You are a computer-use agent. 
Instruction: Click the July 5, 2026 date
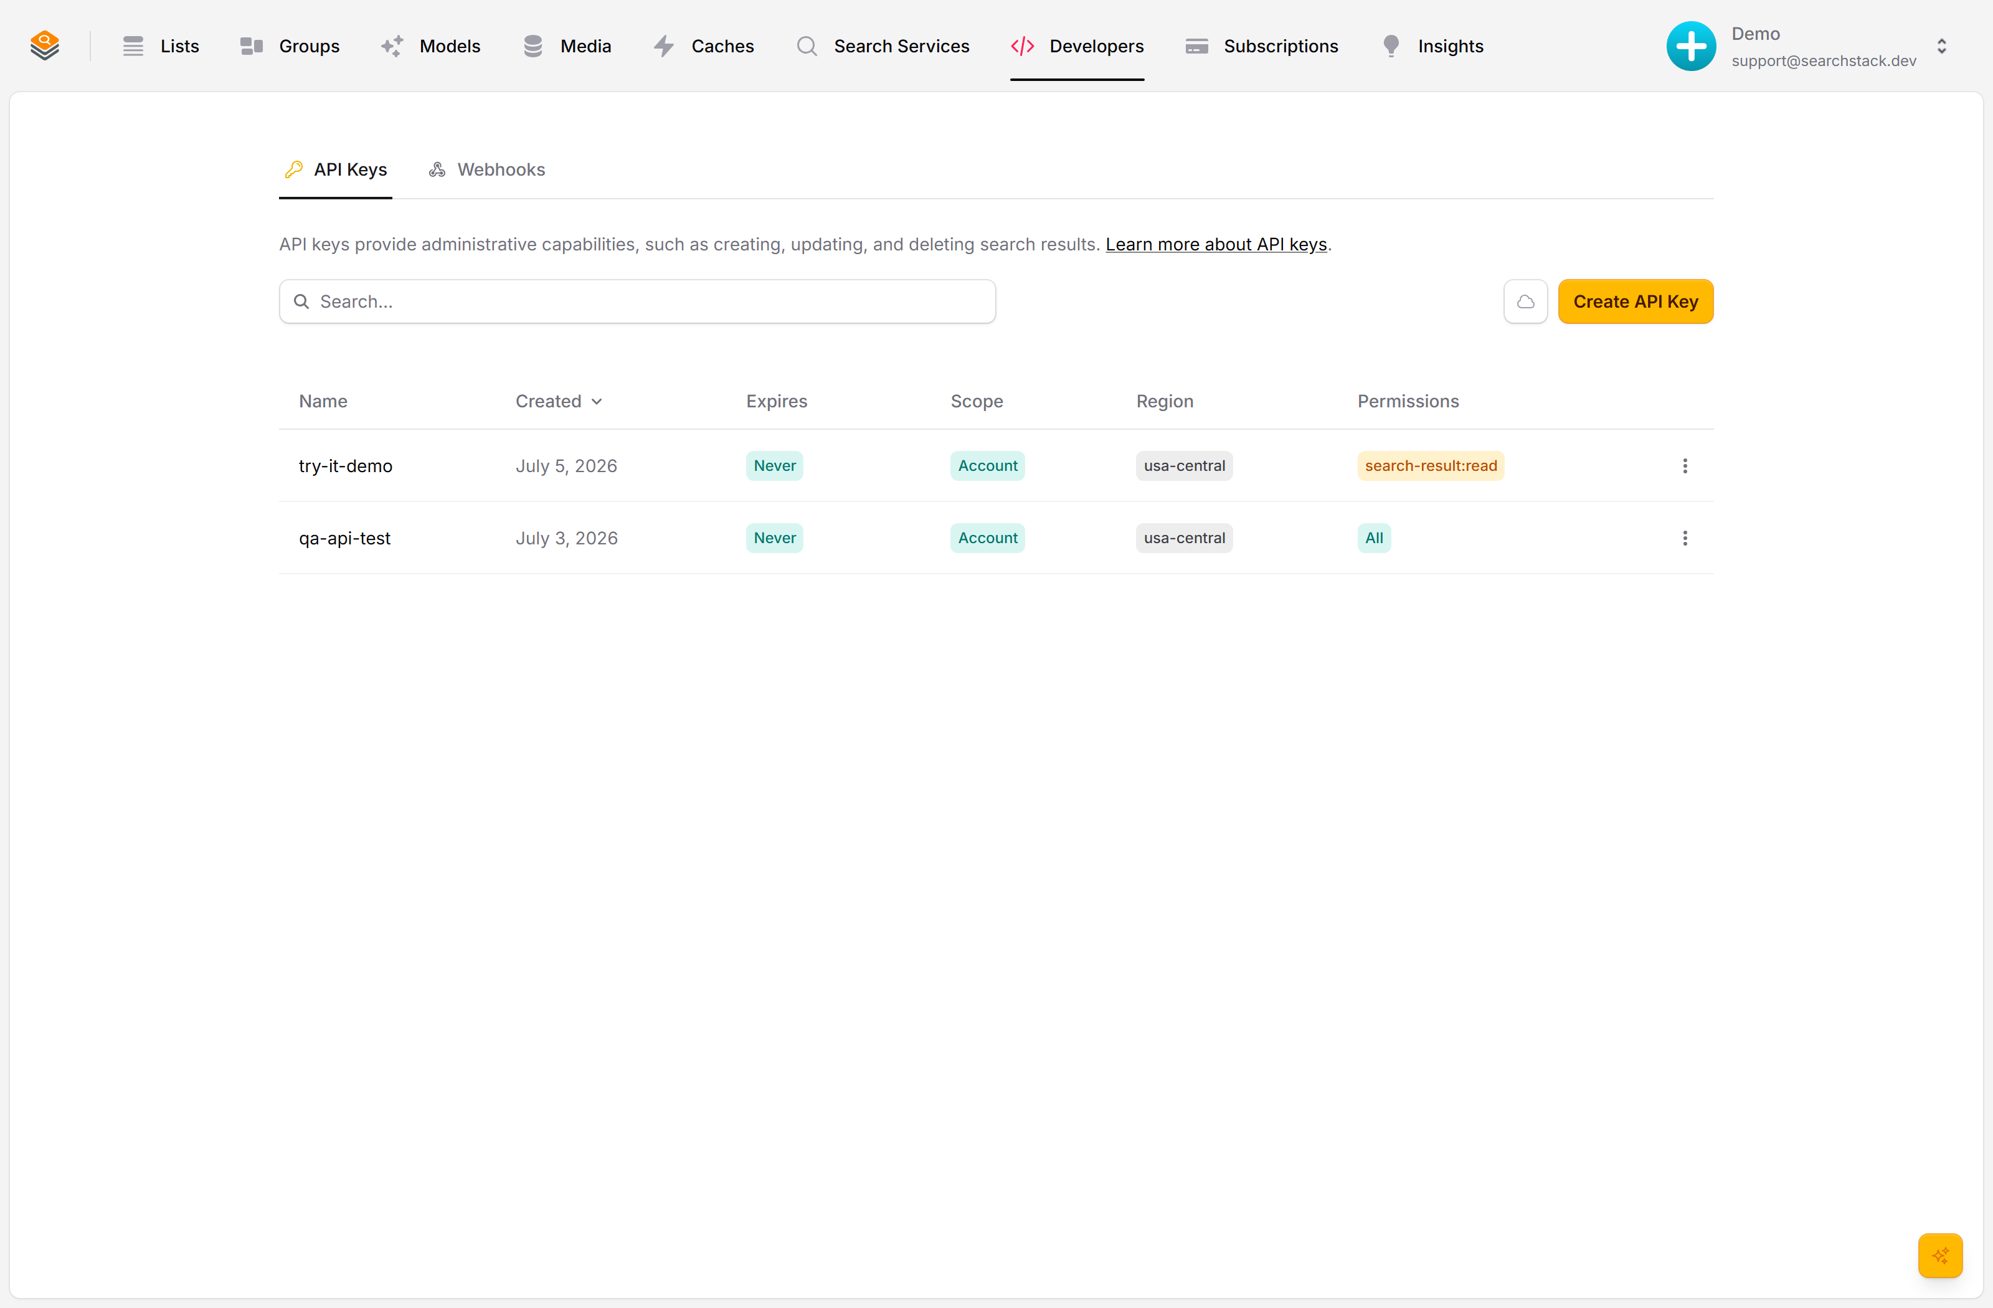[566, 466]
